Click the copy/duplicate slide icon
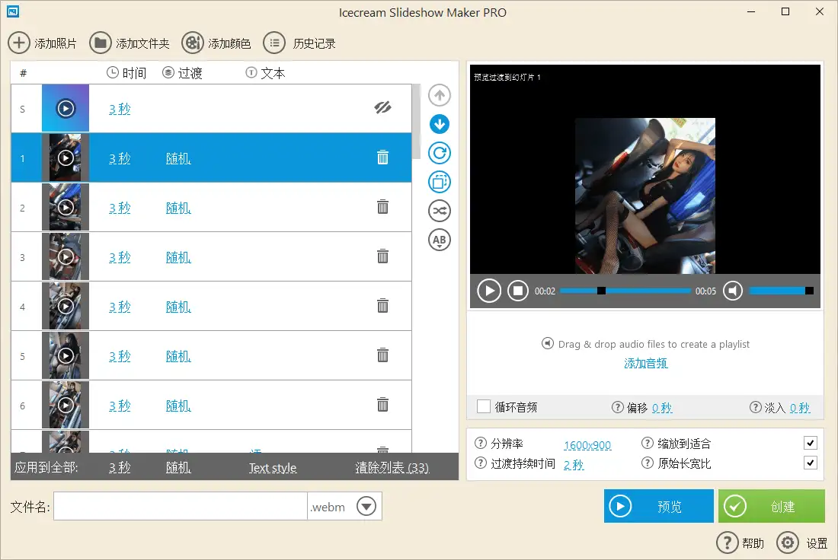Image resolution: width=838 pixels, height=560 pixels. pyautogui.click(x=440, y=182)
